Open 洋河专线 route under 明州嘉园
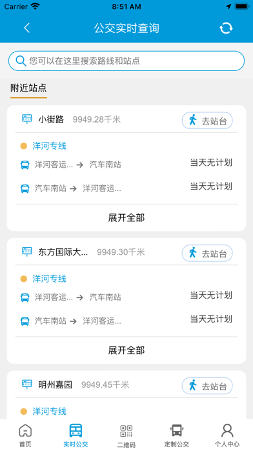253x449 pixels. [x=49, y=412]
